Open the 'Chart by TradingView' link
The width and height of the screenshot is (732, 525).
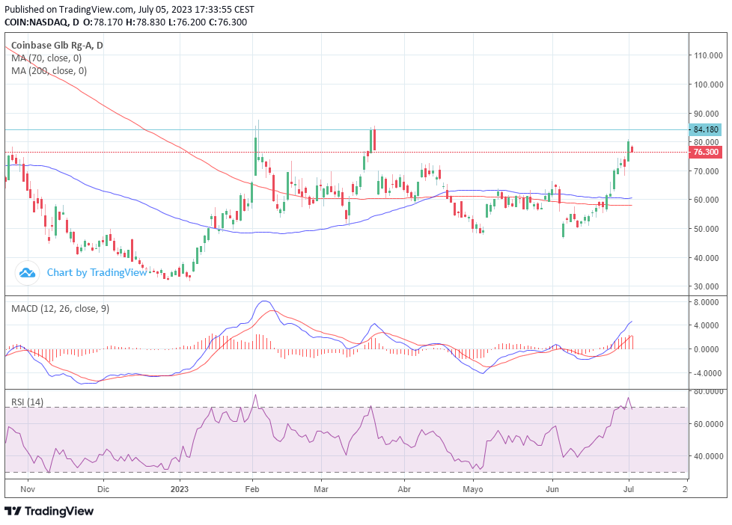tap(97, 272)
